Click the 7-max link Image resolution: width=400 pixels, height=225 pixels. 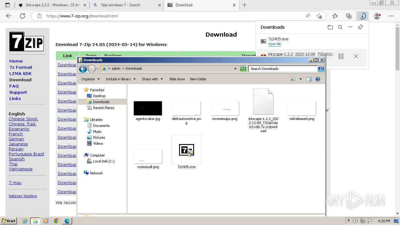tap(15, 182)
